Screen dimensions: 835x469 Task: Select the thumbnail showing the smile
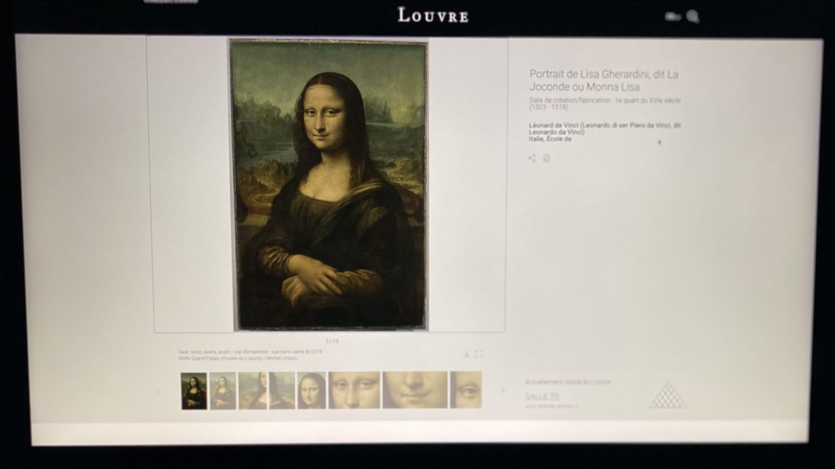415,390
